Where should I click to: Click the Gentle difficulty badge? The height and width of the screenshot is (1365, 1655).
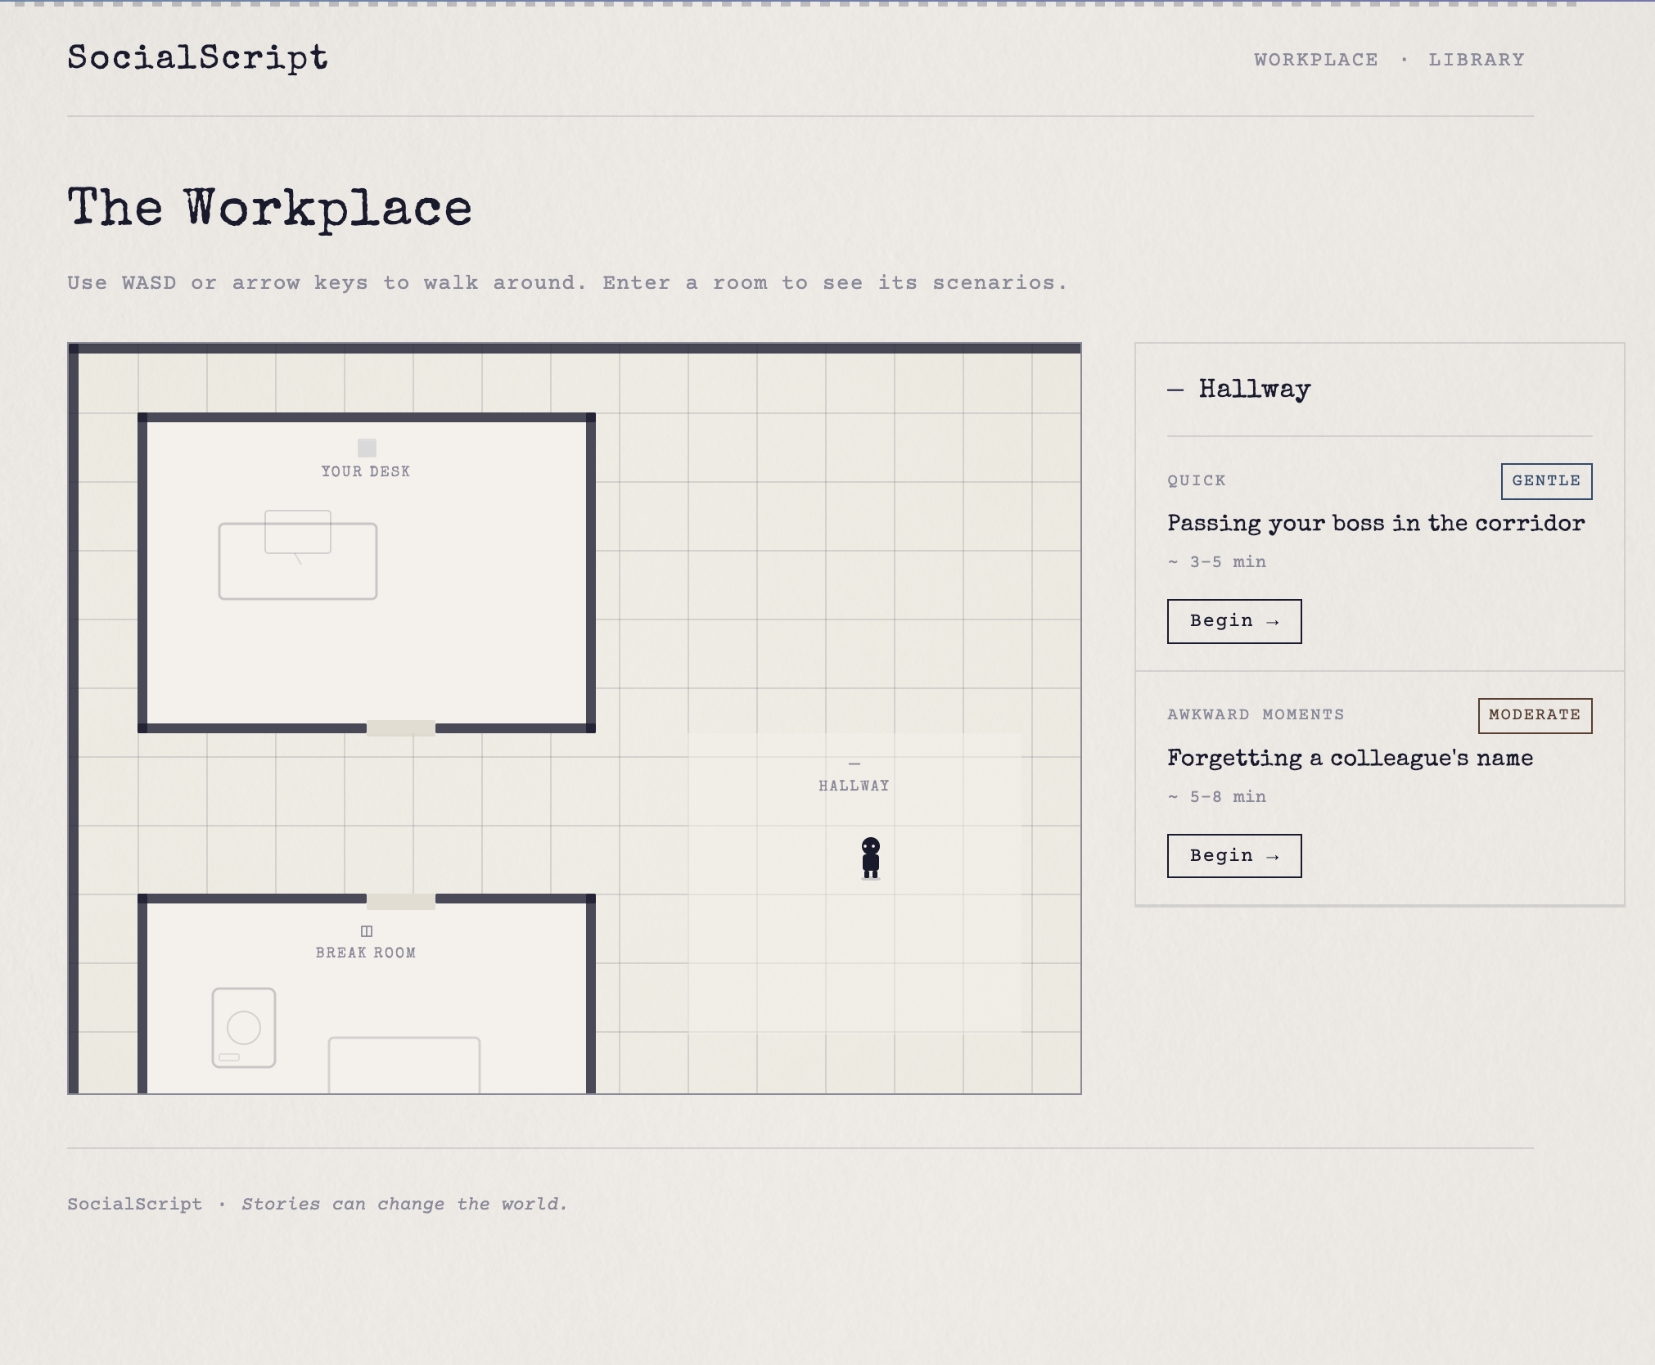[1546, 481]
